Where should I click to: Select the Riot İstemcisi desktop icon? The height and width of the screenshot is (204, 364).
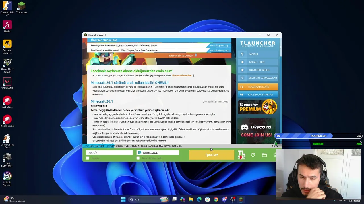7,121
